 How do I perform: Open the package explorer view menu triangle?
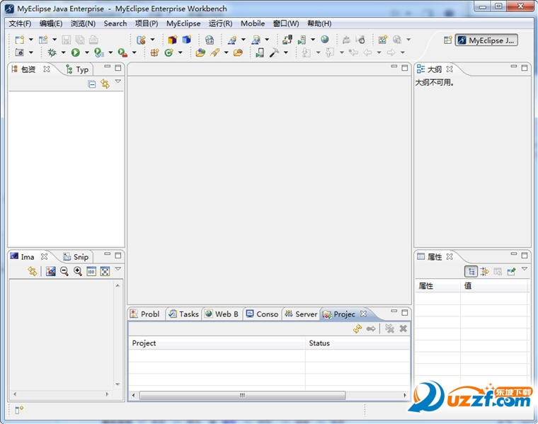[x=118, y=81]
